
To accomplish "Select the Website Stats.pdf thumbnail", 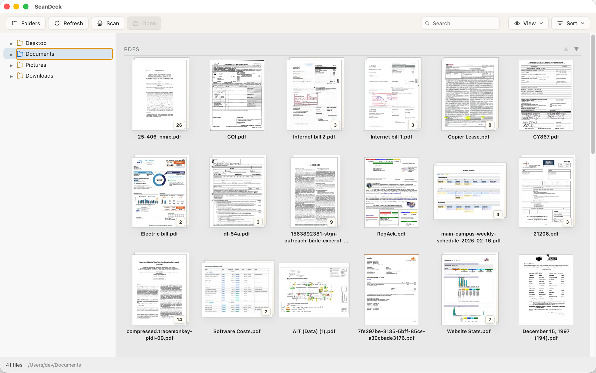I will (470, 288).
